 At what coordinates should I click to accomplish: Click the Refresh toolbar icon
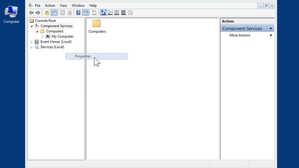pyautogui.click(x=70, y=13)
